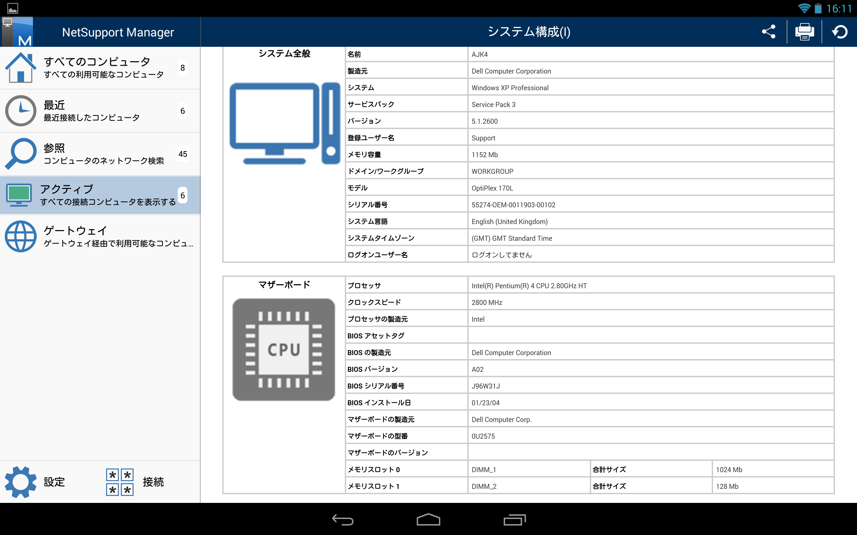Select registered user Support value

483,138
